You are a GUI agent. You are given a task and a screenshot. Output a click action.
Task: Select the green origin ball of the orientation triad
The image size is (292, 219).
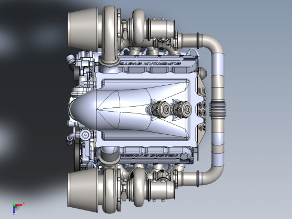tap(14, 205)
